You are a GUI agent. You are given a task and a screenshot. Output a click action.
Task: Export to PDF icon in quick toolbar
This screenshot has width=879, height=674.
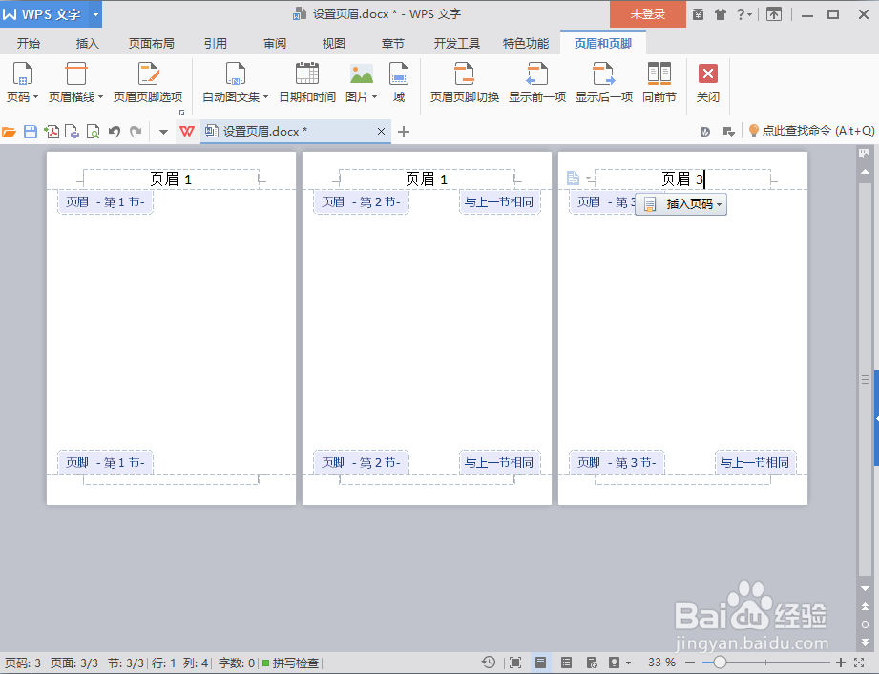[52, 132]
